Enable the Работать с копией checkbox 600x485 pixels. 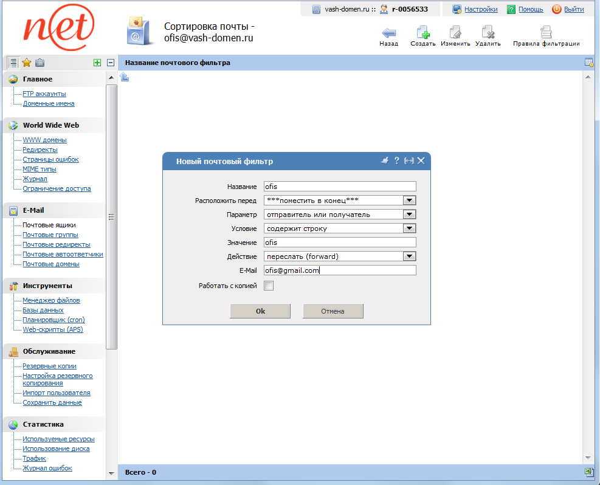click(x=269, y=286)
